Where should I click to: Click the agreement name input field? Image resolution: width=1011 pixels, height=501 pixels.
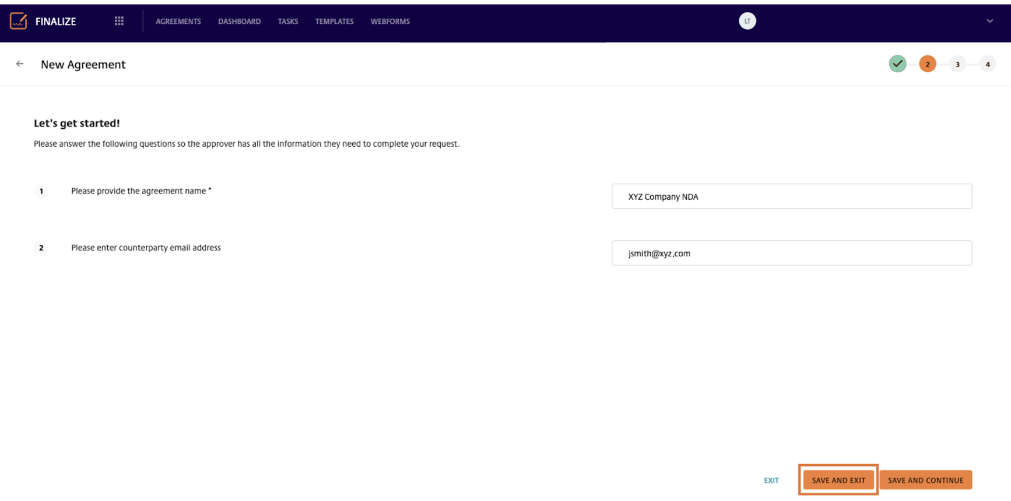791,196
